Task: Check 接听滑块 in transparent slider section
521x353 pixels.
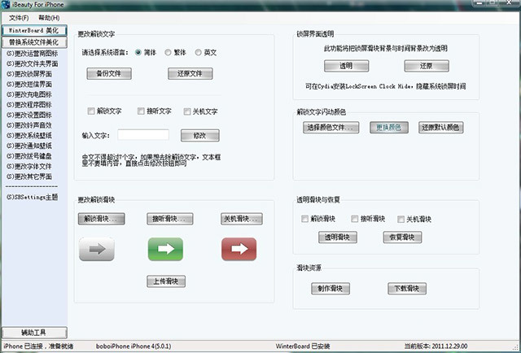Action: click(x=355, y=219)
